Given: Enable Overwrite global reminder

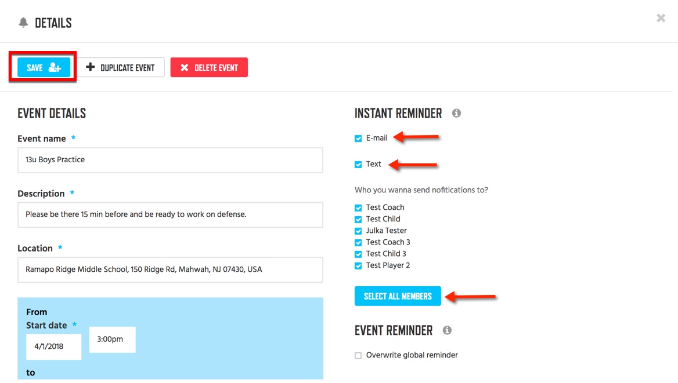Looking at the screenshot, I should [358, 356].
